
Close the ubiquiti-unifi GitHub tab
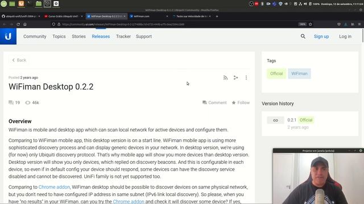pyautogui.click(x=39, y=16)
